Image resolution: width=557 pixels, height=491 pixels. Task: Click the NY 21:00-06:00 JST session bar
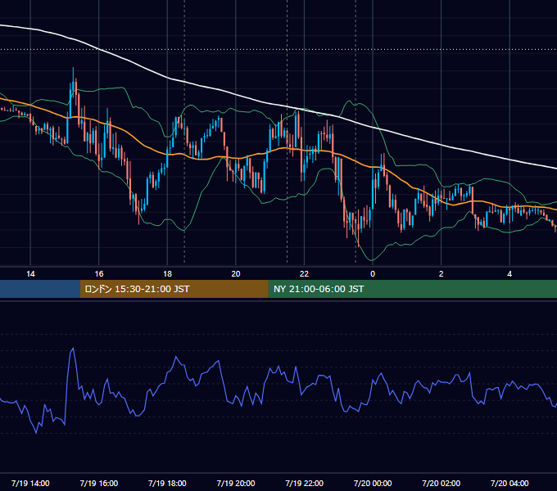coord(412,289)
